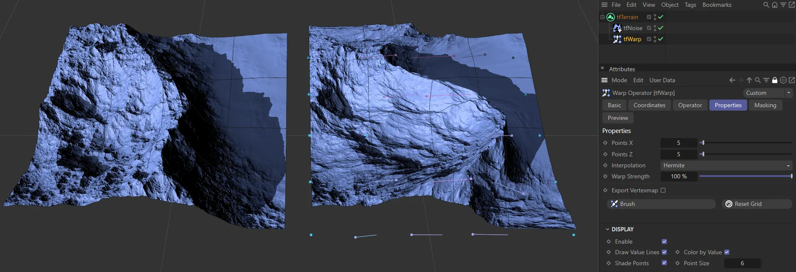This screenshot has width=796, height=272.
Task: Activate the Brush button
Action: click(662, 204)
